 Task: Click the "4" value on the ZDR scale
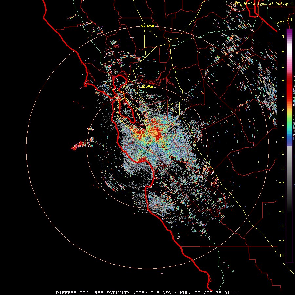(283, 81)
